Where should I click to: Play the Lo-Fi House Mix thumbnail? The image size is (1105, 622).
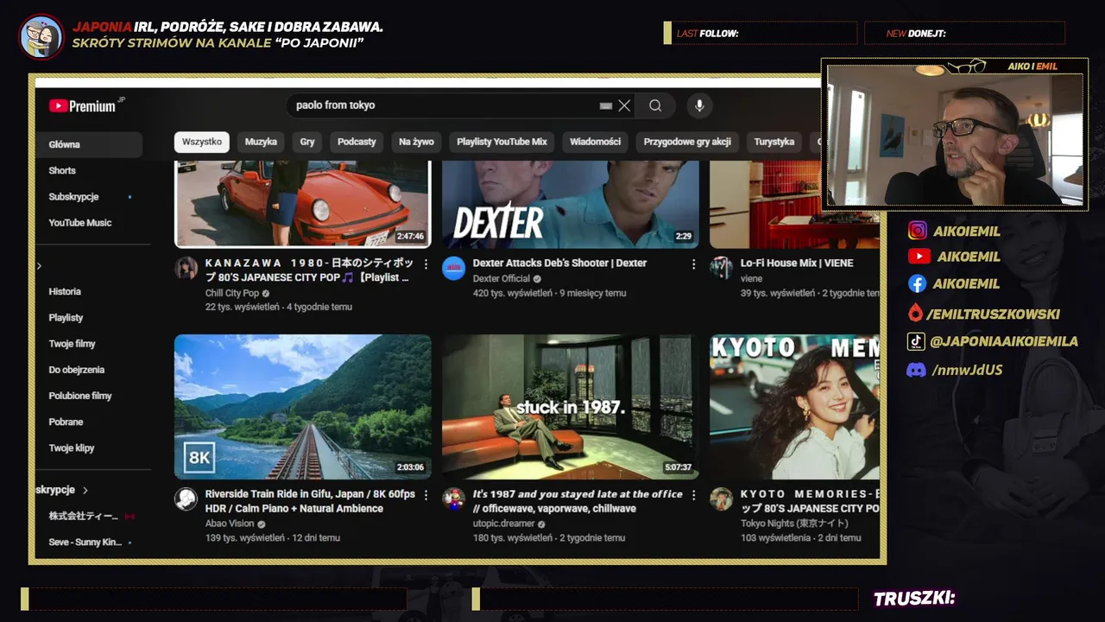[x=794, y=204]
